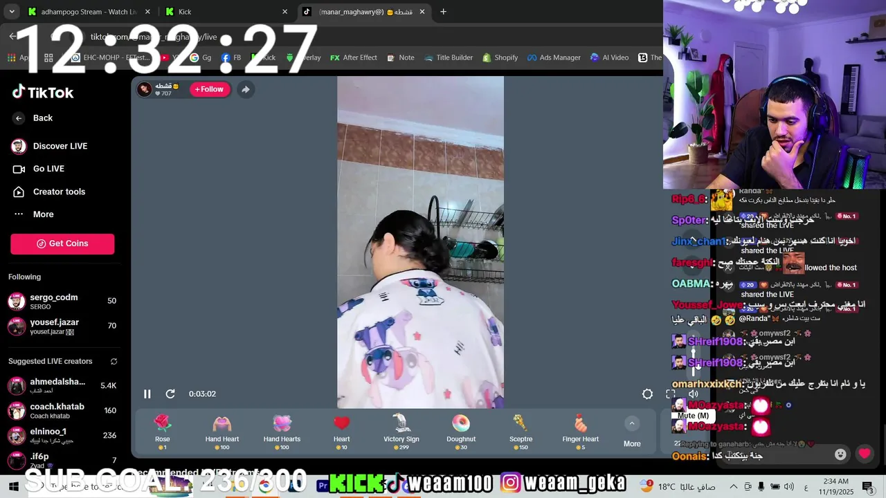Open Title Builder bookmark

coord(447,57)
